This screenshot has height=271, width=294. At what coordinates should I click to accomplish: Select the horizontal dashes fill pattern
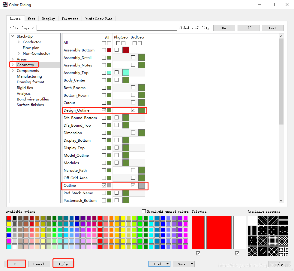pyautogui.click(x=283, y=231)
